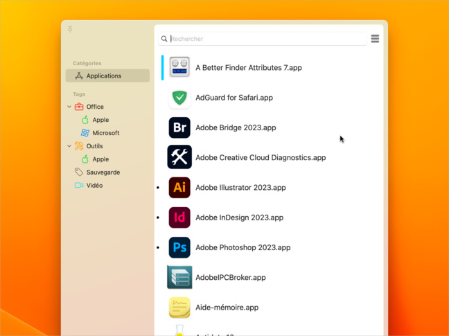Select Adobe Photoshop 2023.app
Viewport: 449px width, 336px height.
(243, 247)
